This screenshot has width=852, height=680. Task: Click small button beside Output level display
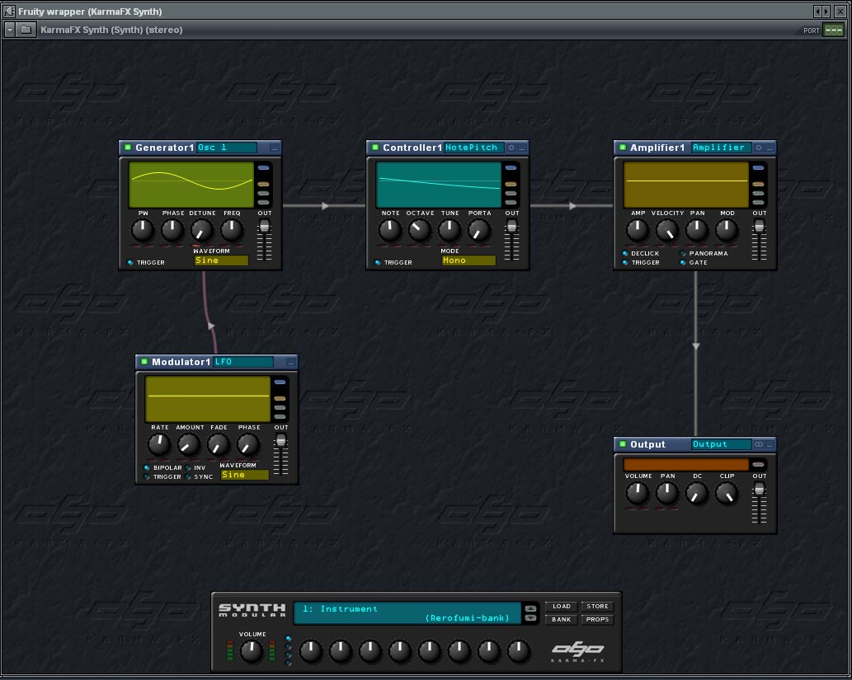(x=759, y=464)
